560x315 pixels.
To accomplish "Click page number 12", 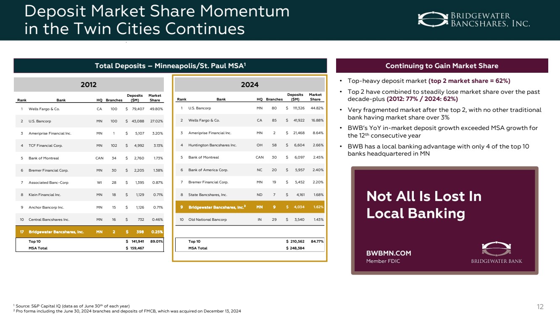I will pyautogui.click(x=541, y=306).
